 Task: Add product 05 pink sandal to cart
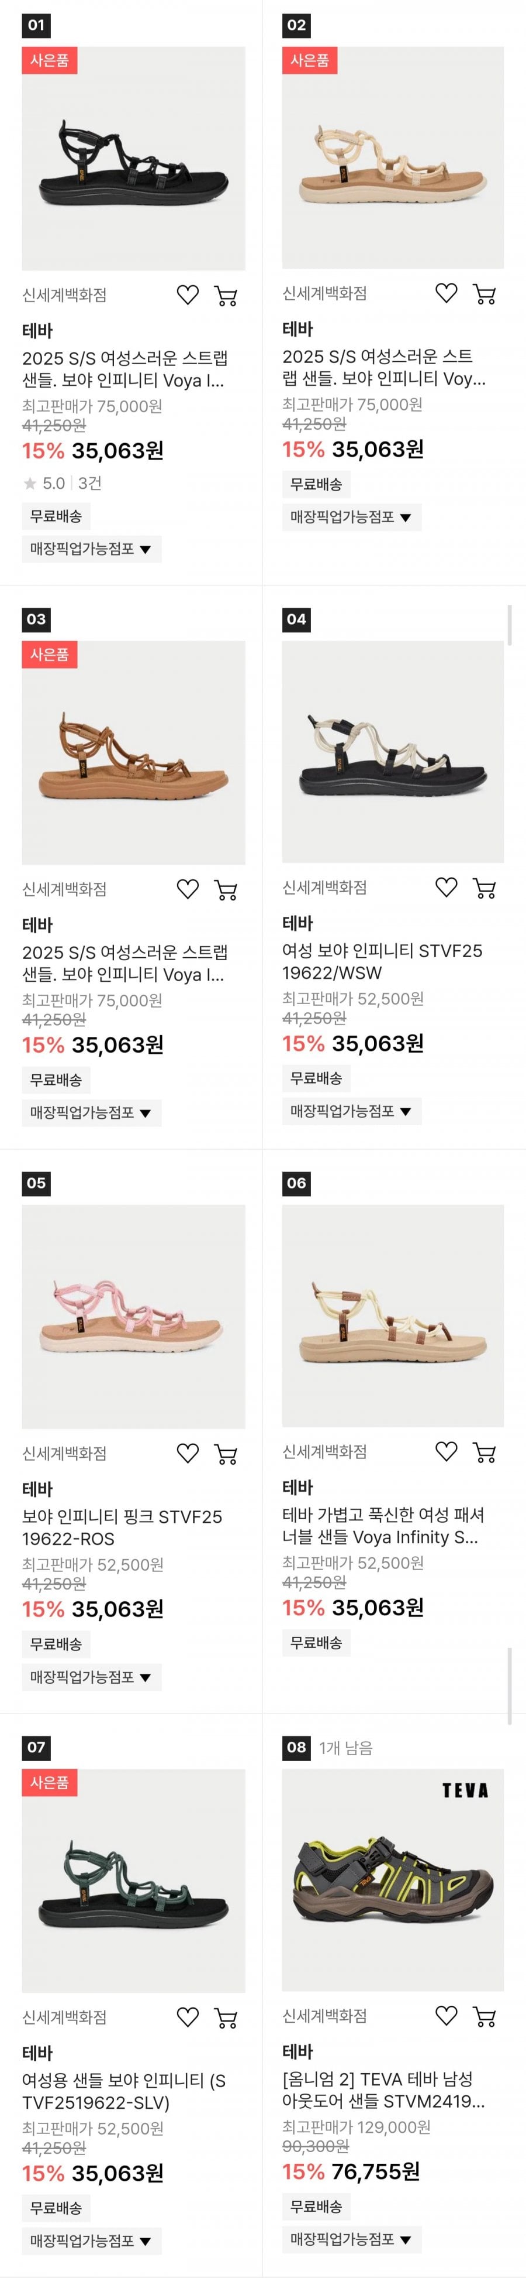click(226, 1455)
